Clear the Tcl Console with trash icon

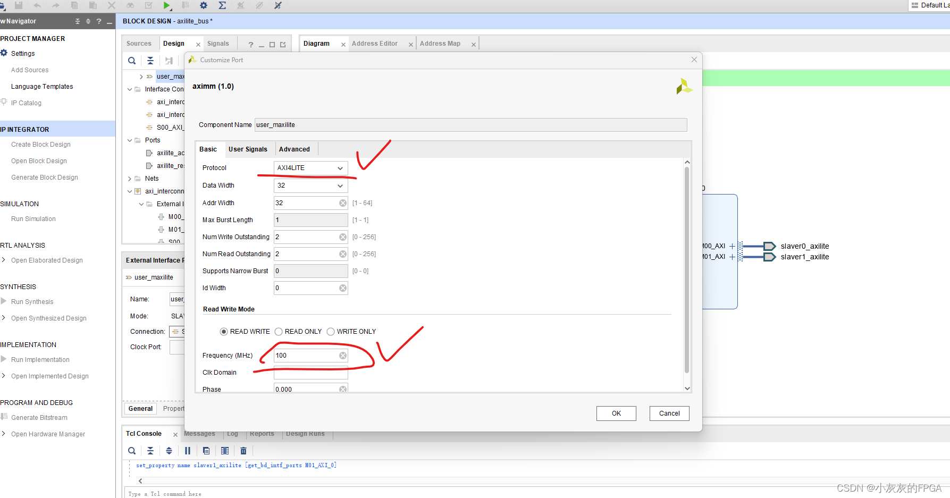coord(243,451)
